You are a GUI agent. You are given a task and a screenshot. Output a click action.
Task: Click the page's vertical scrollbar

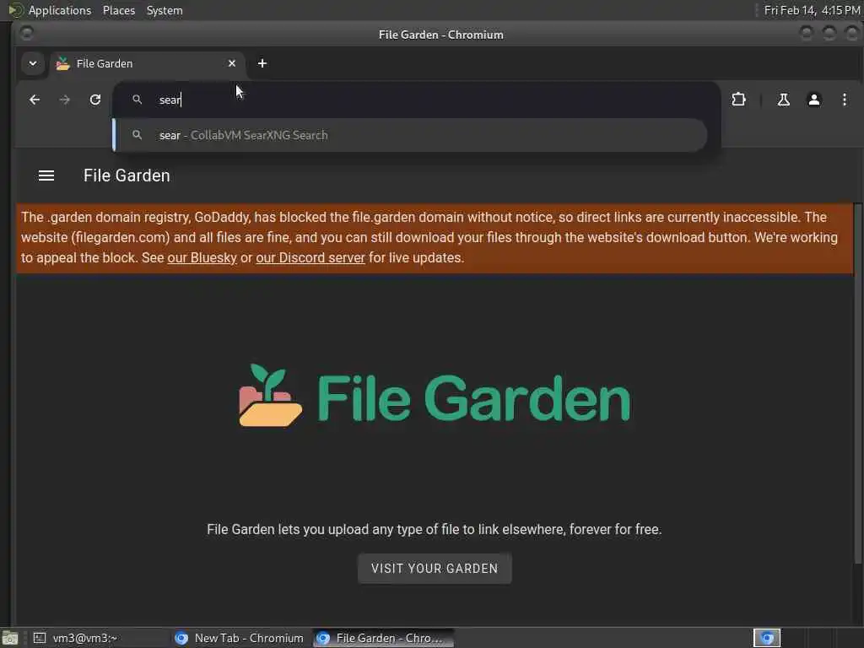click(x=857, y=383)
